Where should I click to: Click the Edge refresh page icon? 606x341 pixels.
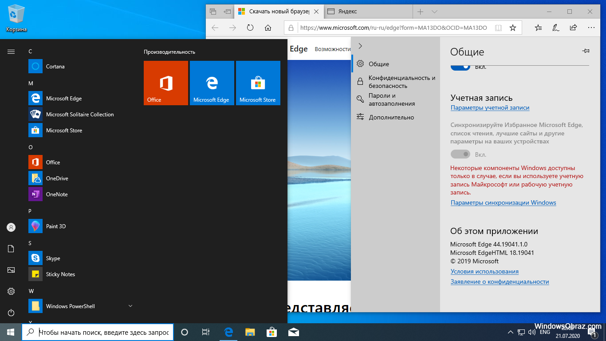(250, 28)
